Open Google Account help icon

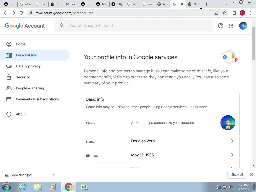[x=221, y=26]
